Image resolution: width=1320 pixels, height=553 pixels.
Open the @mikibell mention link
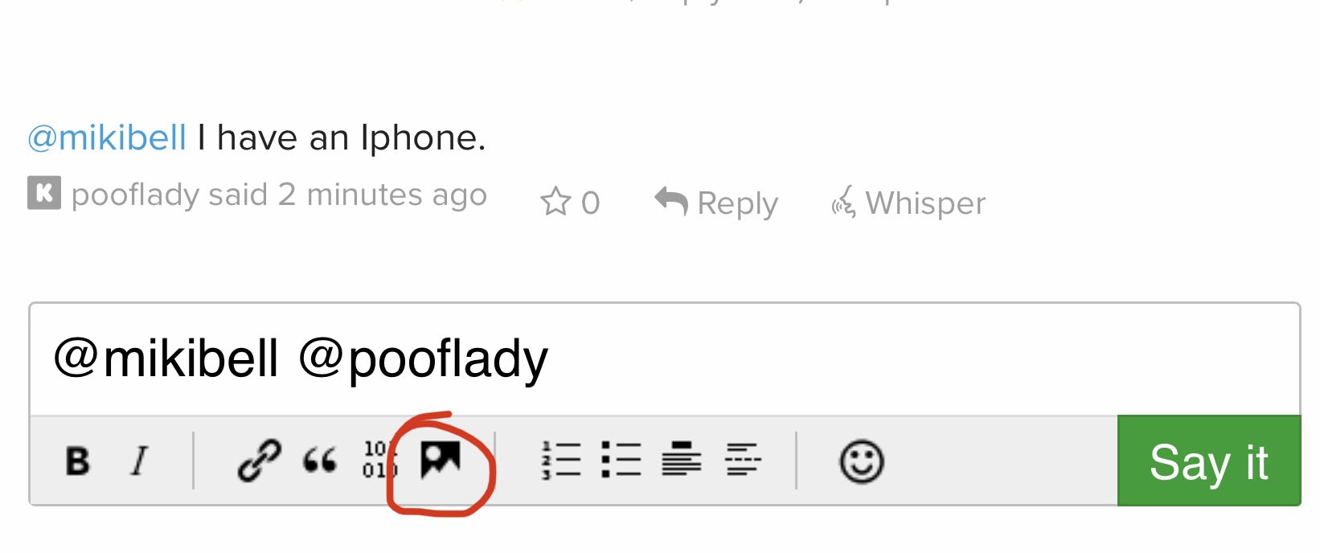(x=107, y=137)
